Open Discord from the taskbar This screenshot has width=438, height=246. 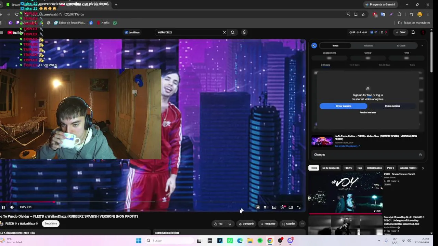tap(290, 241)
